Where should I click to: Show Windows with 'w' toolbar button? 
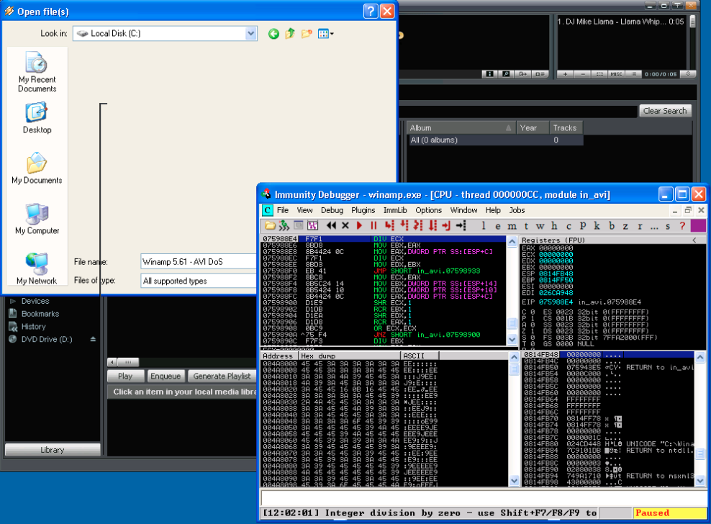(540, 225)
